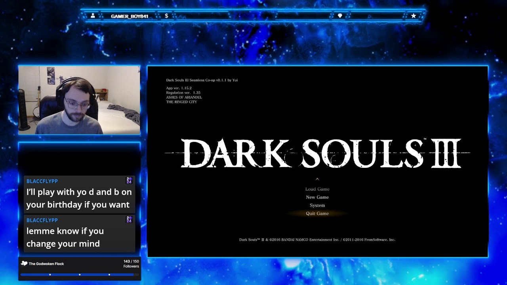Click the badge icon on the "lemme know" message

tap(129, 219)
